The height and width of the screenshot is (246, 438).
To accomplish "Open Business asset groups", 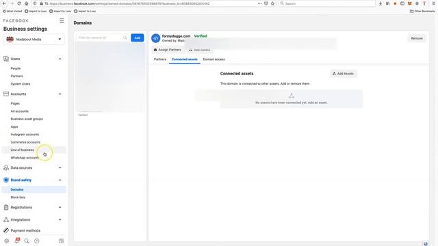I will (x=27, y=119).
